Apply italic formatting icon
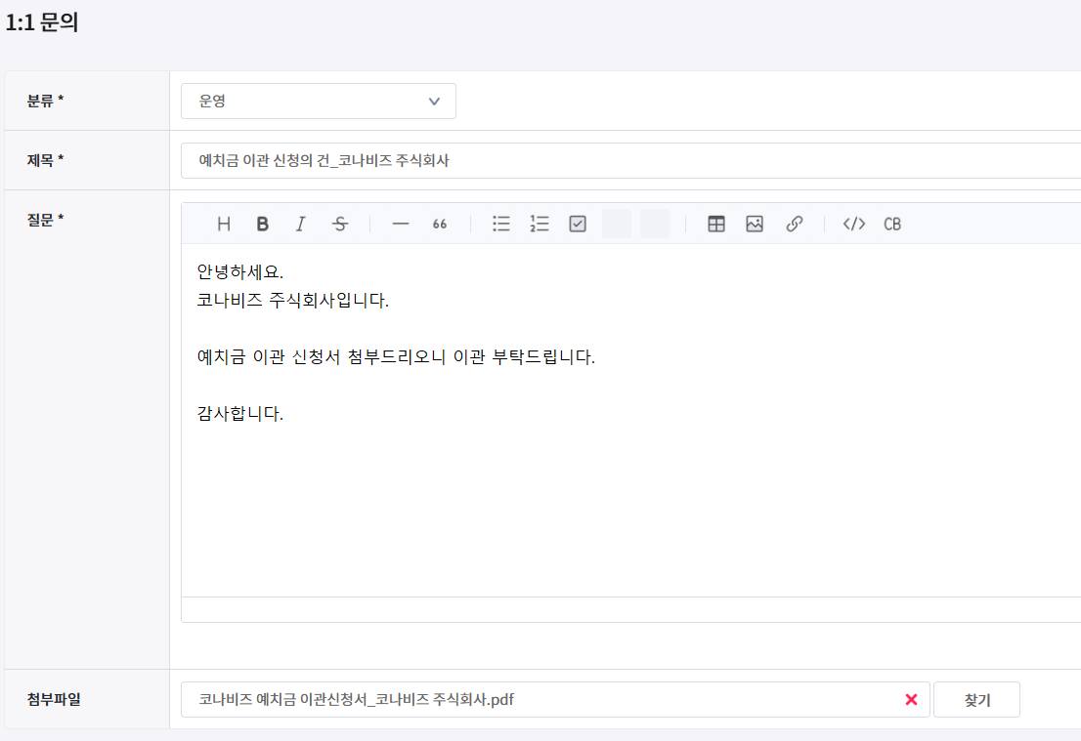The width and height of the screenshot is (1081, 741). (301, 224)
